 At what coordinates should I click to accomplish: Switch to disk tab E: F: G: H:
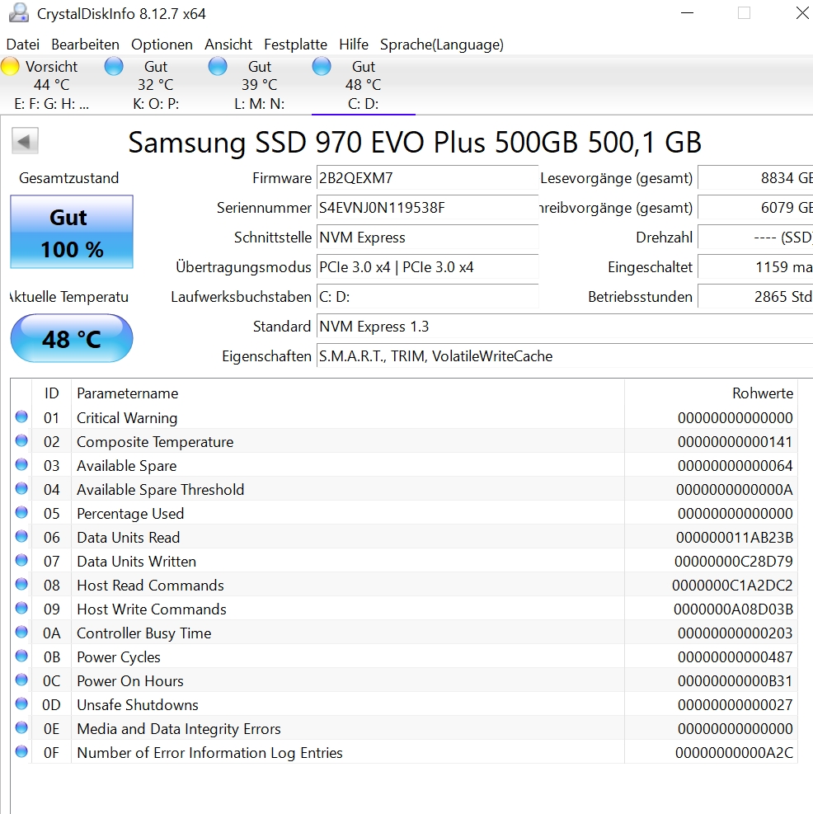click(51, 85)
